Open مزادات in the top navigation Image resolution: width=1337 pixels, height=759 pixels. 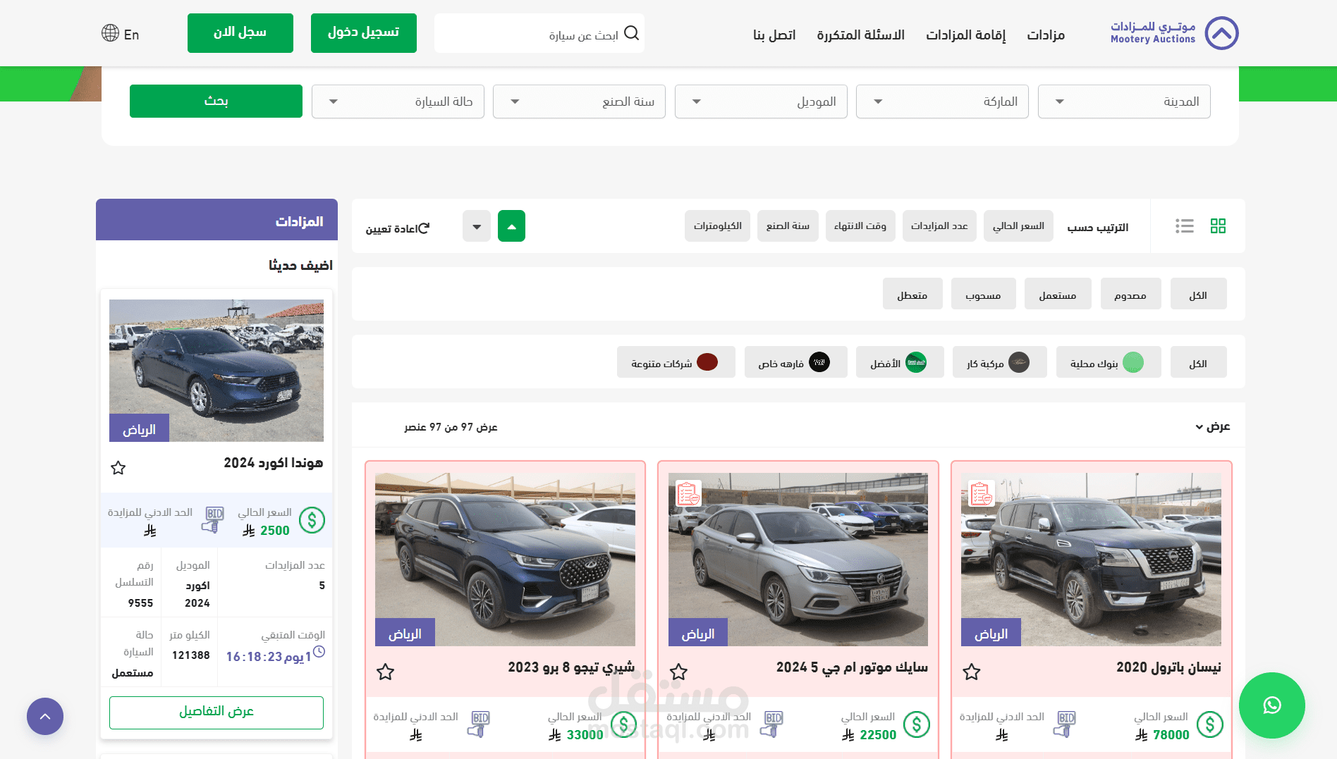(1046, 35)
